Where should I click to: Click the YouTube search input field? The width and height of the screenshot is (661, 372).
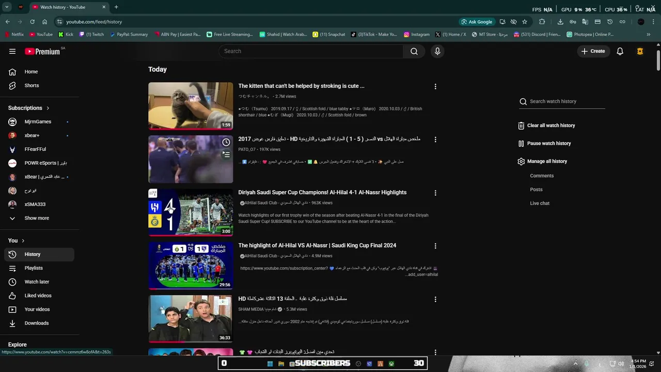click(311, 51)
